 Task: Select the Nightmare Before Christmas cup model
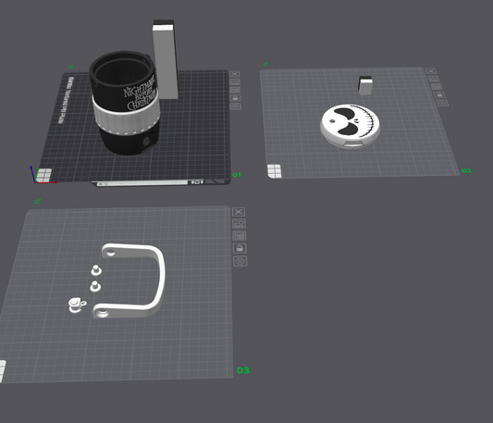(125, 103)
